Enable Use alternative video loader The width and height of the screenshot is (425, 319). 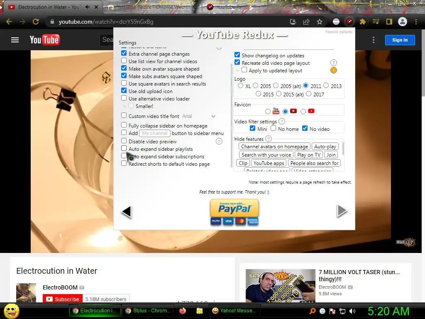point(124,98)
